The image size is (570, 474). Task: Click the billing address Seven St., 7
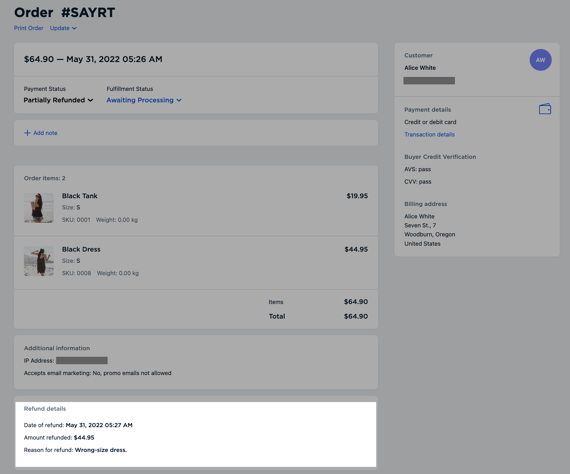420,225
